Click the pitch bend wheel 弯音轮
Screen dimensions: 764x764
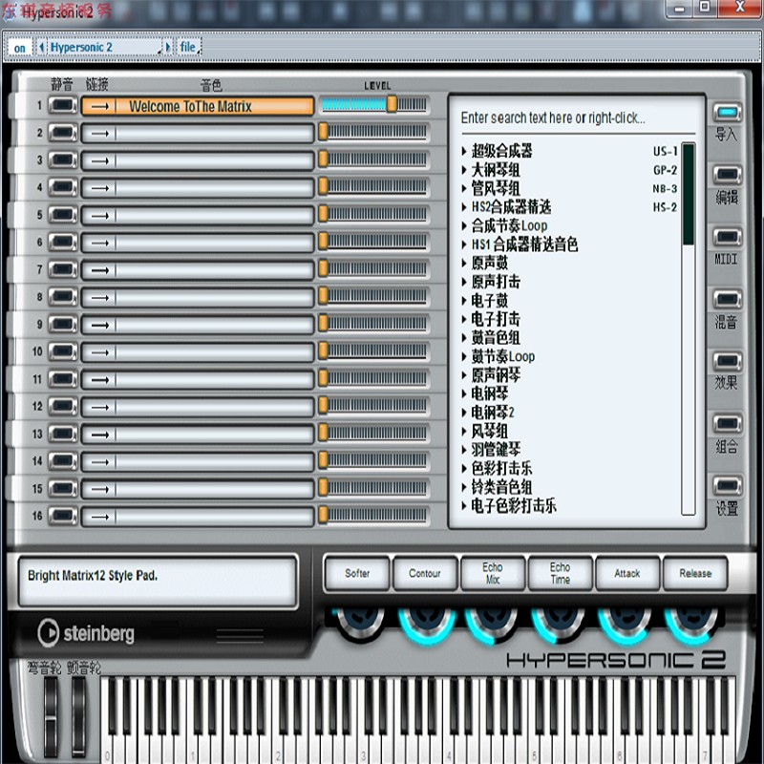pyautogui.click(x=51, y=716)
